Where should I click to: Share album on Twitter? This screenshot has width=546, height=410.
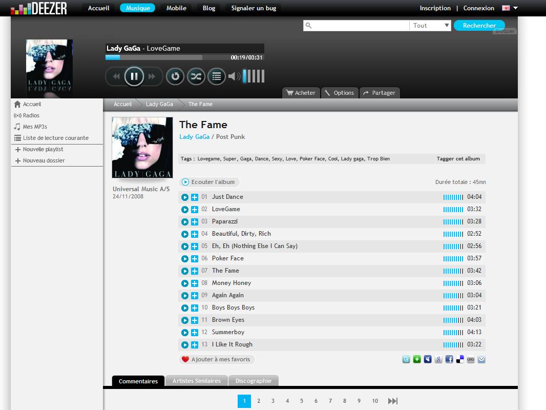coord(406,360)
